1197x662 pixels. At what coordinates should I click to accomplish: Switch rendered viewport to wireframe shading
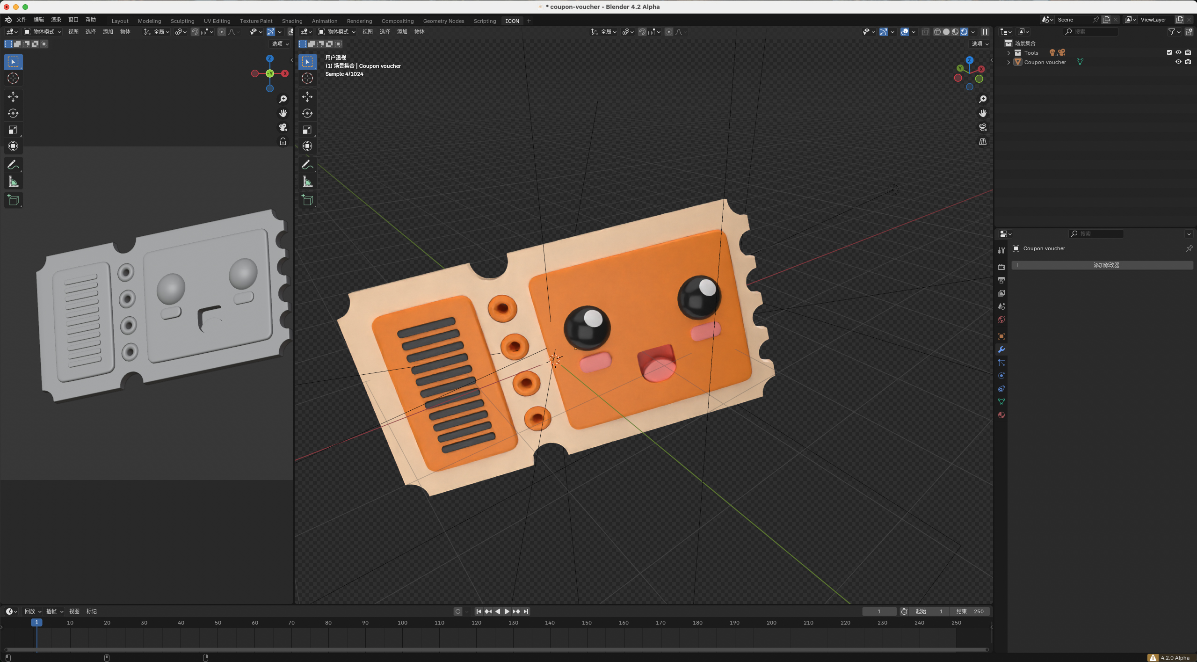[x=937, y=32]
